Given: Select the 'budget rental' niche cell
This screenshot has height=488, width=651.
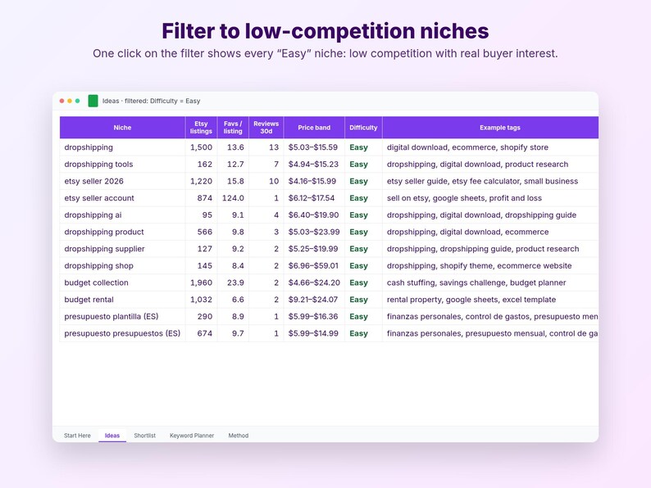Looking at the screenshot, I should tap(122, 300).
